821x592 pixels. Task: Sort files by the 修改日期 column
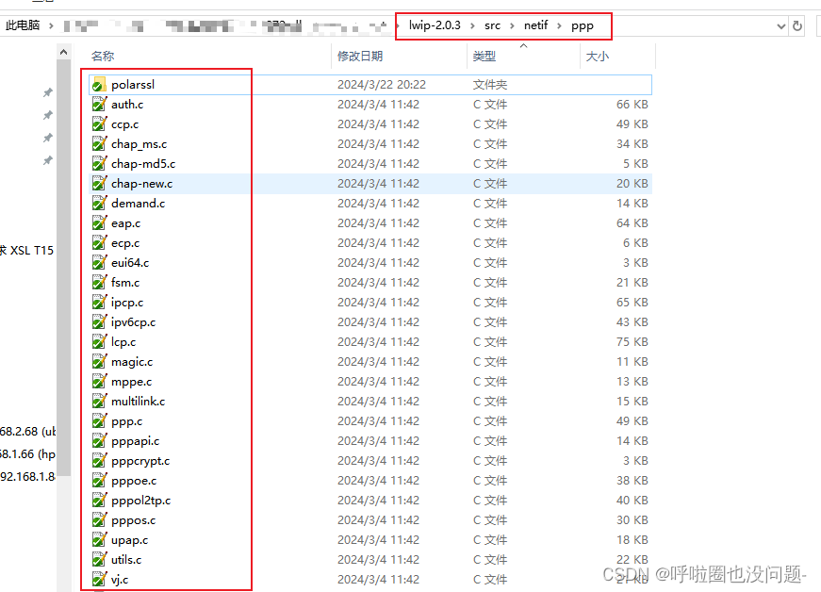(360, 56)
